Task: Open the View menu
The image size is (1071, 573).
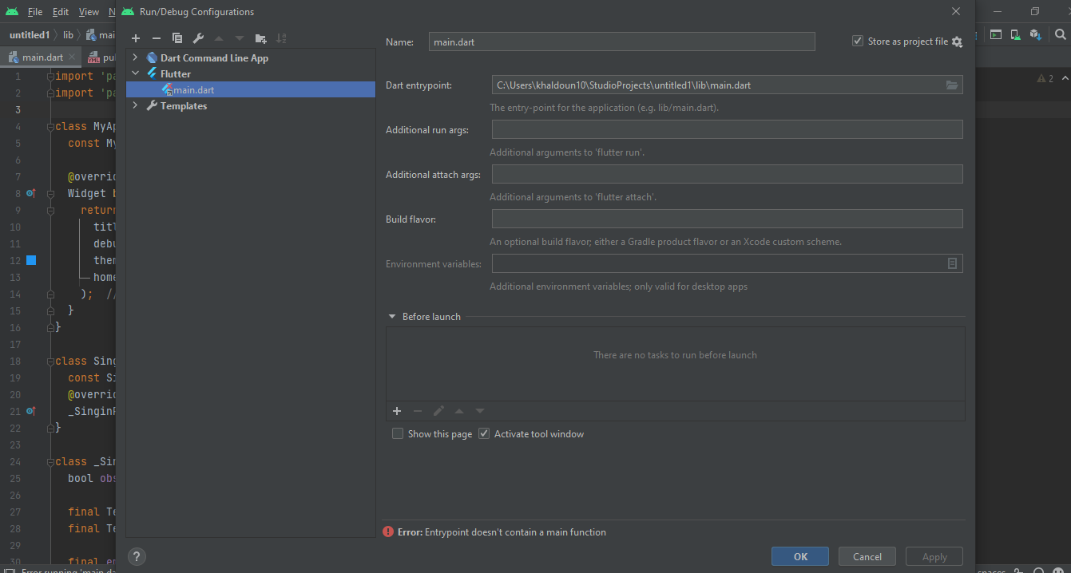Action: pos(89,12)
